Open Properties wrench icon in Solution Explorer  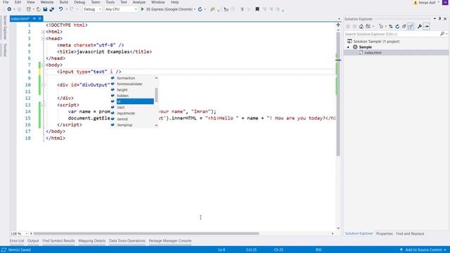419,27
